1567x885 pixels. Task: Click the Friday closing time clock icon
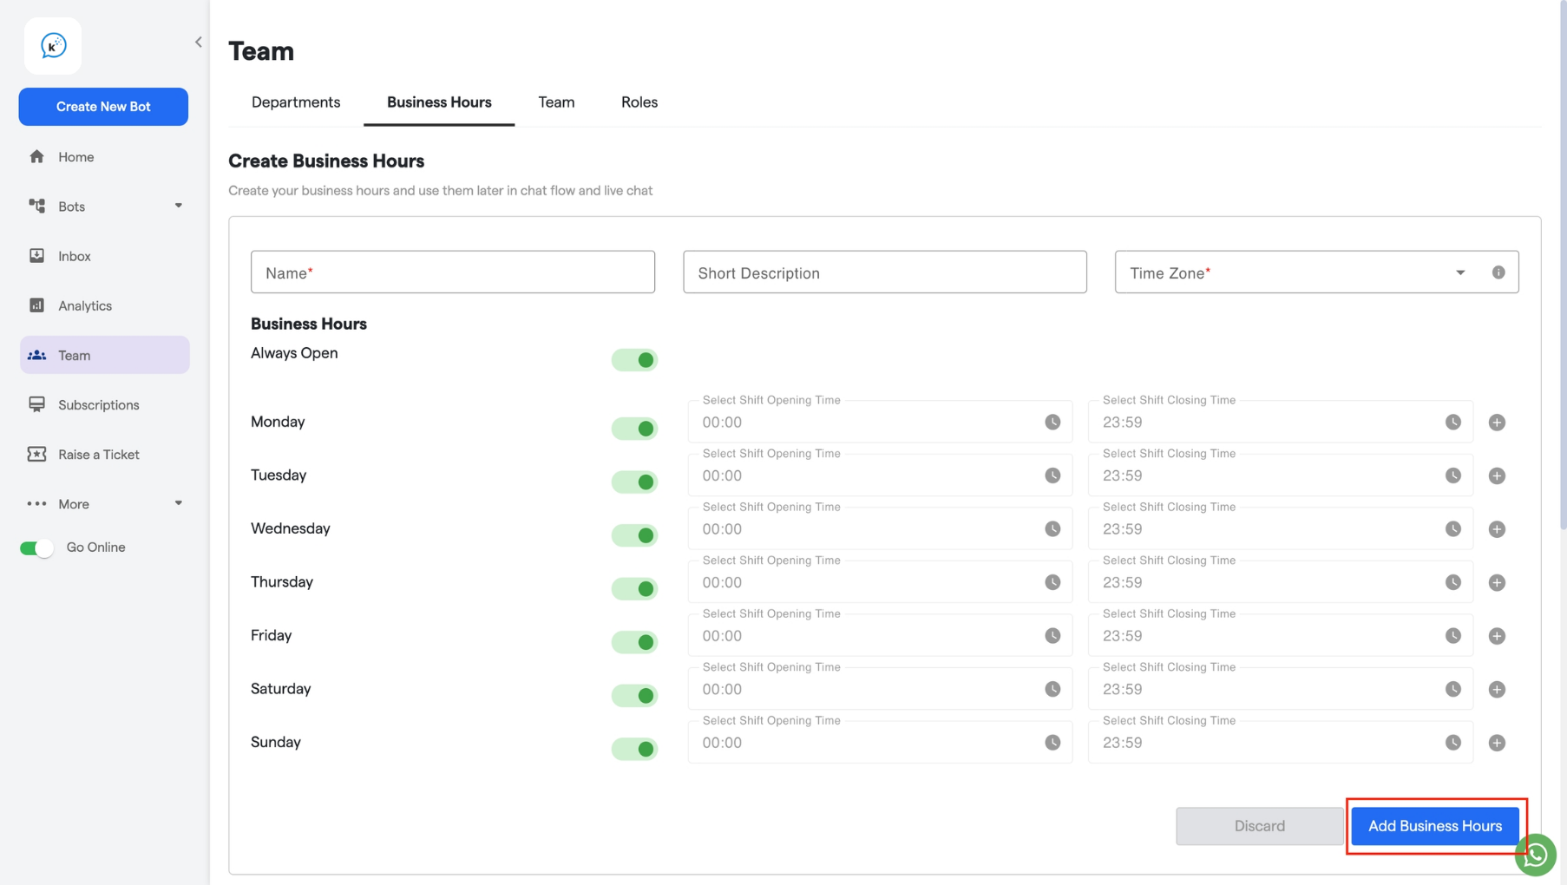click(1453, 636)
